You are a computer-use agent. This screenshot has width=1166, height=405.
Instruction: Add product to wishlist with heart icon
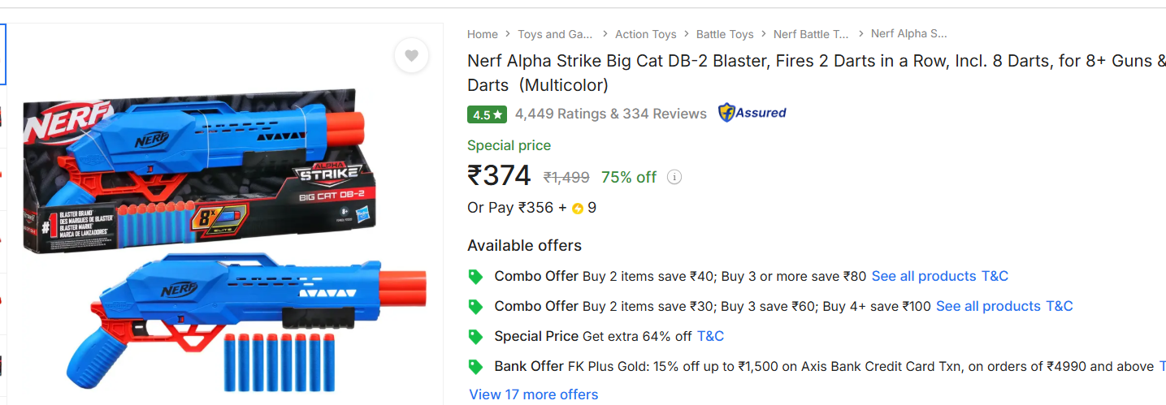click(411, 56)
